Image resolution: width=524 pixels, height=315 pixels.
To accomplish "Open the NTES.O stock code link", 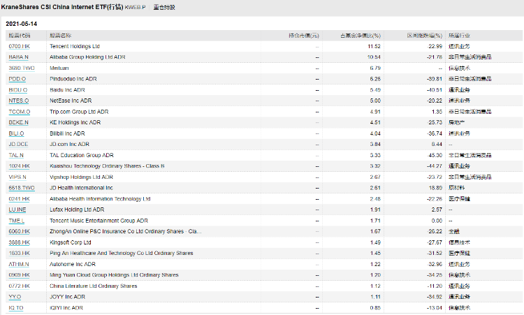I will (x=19, y=101).
